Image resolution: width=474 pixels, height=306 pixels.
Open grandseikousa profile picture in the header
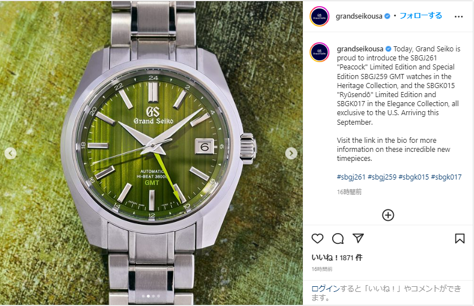point(319,16)
